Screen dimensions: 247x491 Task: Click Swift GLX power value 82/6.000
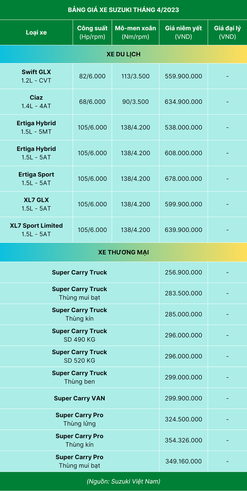(x=92, y=76)
